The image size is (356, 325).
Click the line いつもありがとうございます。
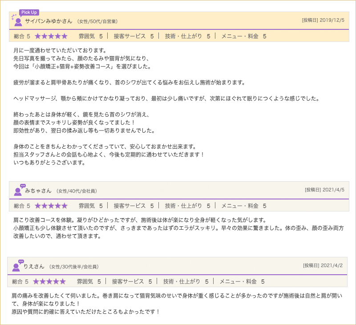[49, 162]
